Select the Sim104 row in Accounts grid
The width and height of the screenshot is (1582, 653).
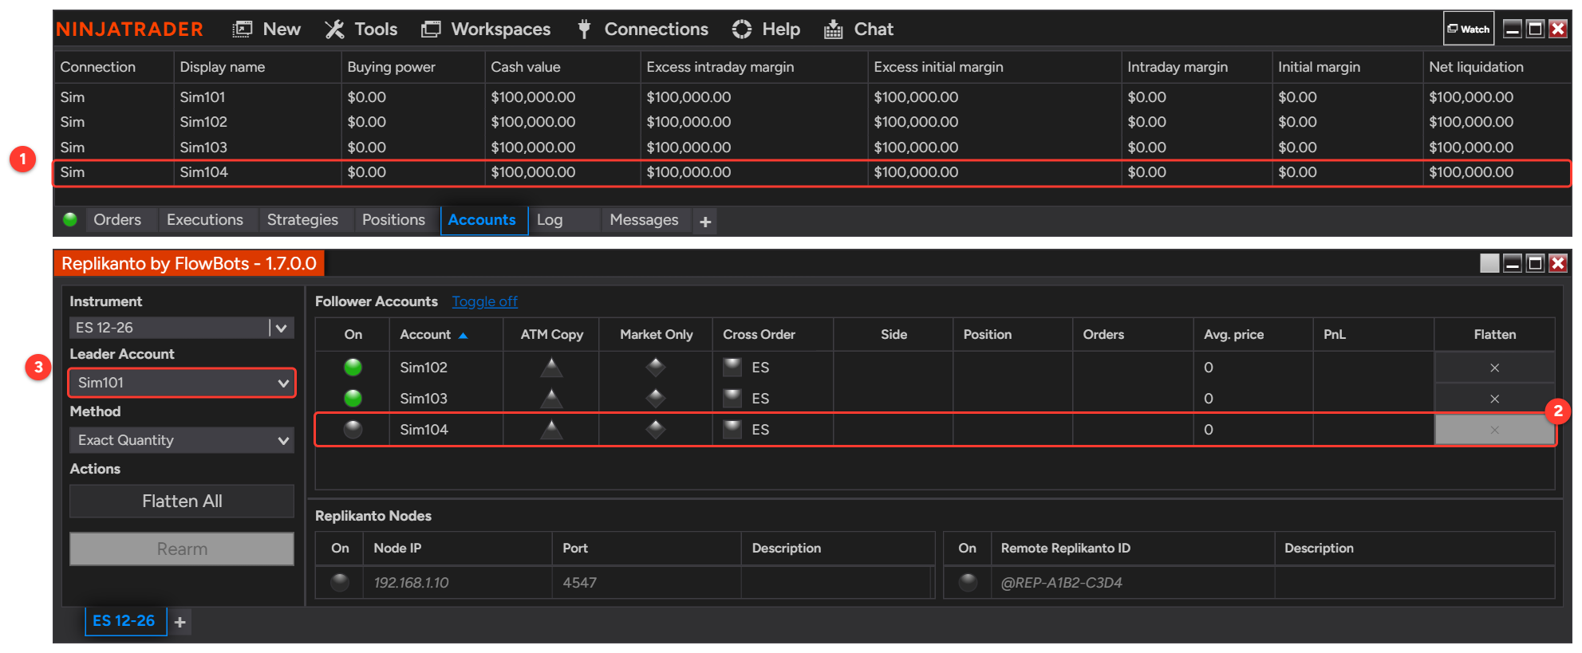pyautogui.click(x=812, y=172)
